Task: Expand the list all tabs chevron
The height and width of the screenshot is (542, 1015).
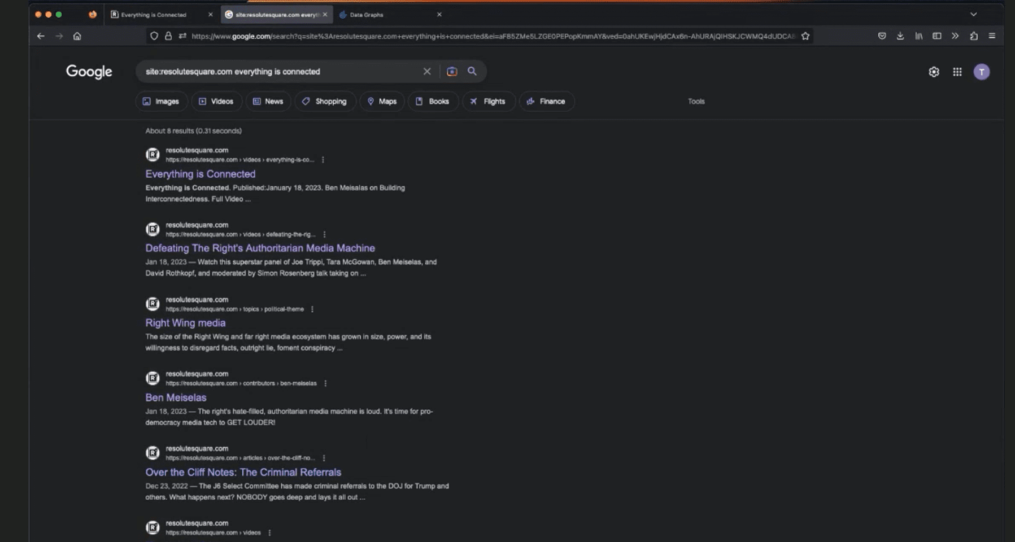Action: click(x=974, y=15)
